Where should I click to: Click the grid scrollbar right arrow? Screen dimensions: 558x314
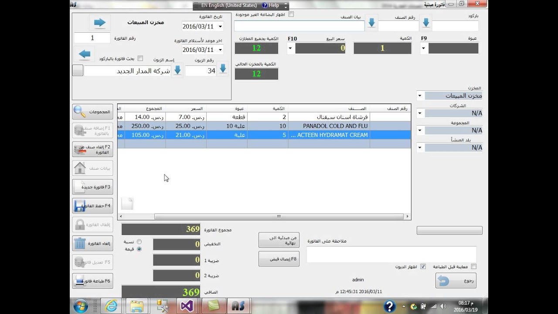(408, 216)
